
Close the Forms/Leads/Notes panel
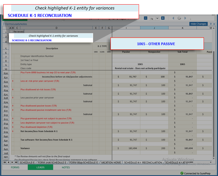click(214, 24)
